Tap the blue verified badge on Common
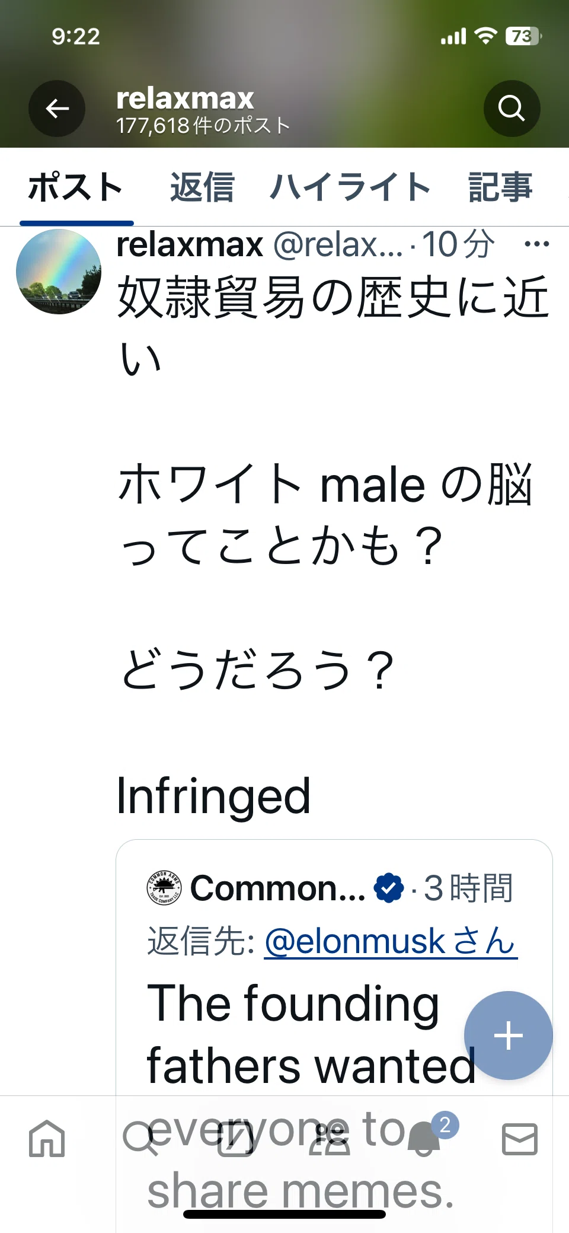This screenshot has height=1233, width=569. [389, 888]
